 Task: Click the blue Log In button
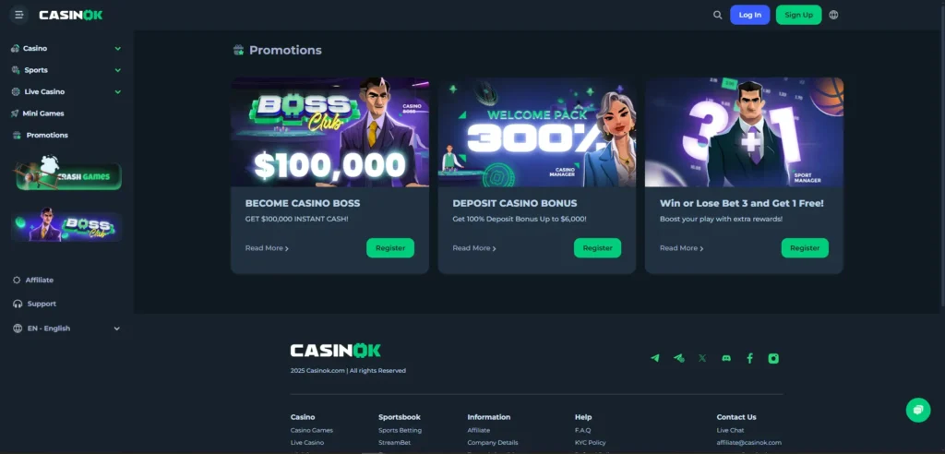pos(749,15)
